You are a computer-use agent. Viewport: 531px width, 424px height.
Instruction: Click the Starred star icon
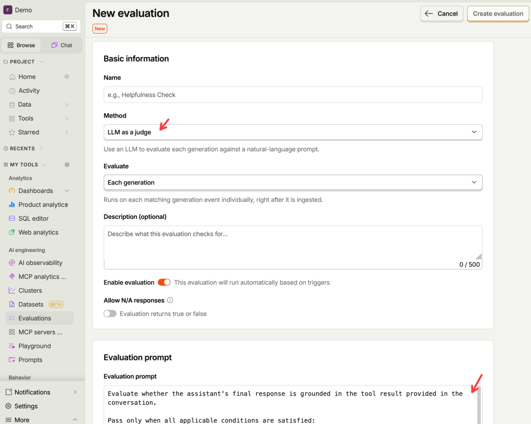[x=12, y=132]
